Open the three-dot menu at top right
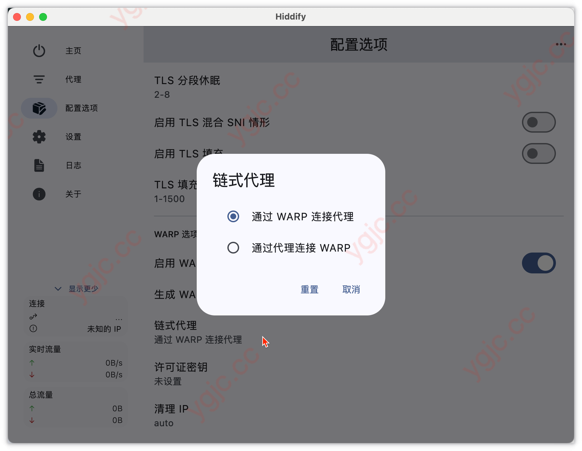582x451 pixels. tap(561, 44)
